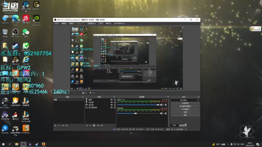Switch to the Scene Transitions tab
The height and width of the screenshot is (147, 262).
pos(182,125)
